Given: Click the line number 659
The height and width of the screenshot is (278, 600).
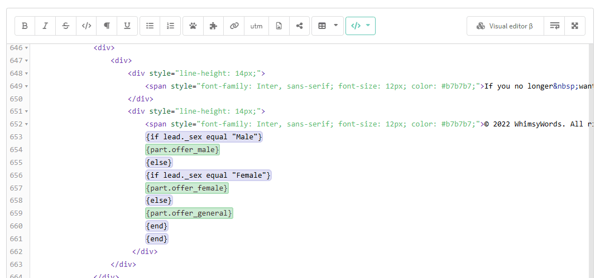Looking at the screenshot, I should pyautogui.click(x=16, y=213).
